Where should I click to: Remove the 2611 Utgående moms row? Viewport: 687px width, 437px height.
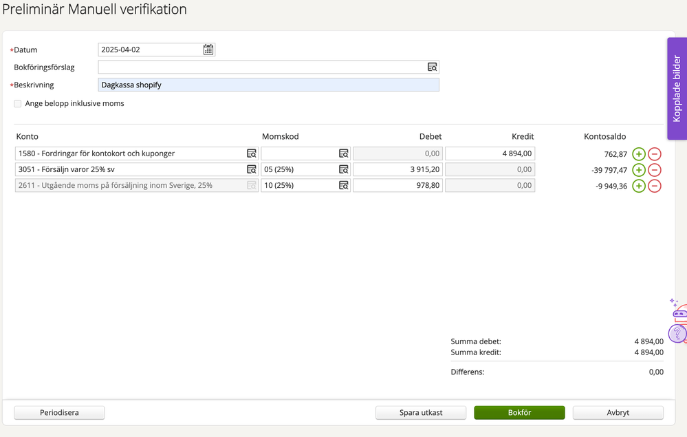[x=655, y=186]
